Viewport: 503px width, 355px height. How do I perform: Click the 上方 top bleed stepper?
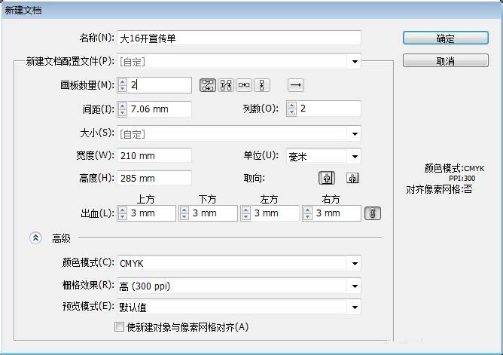coord(123,213)
